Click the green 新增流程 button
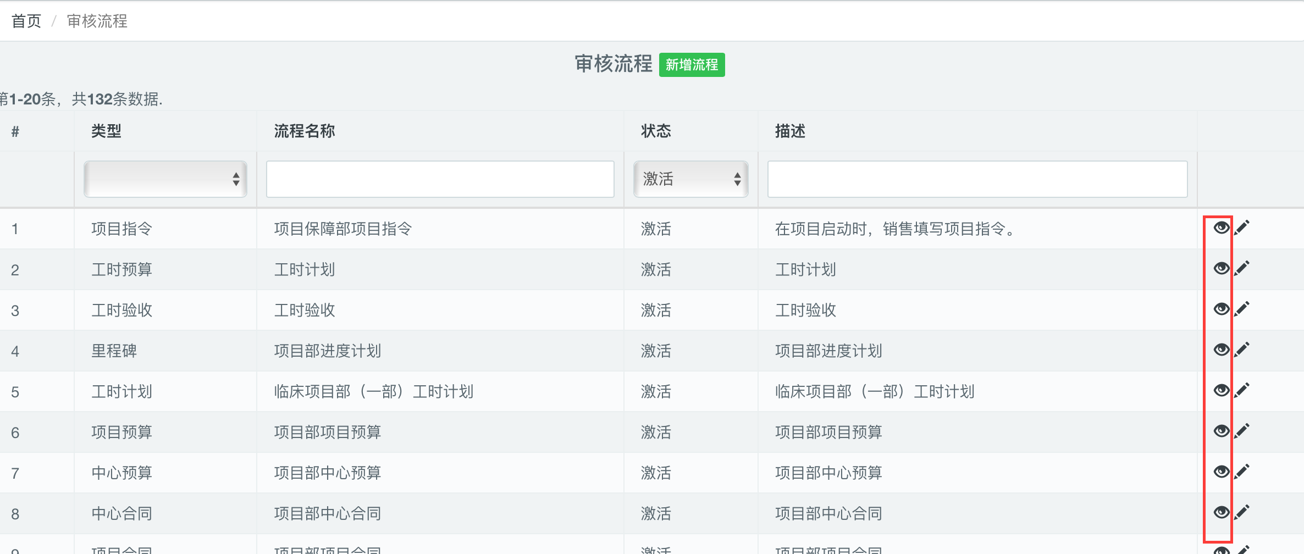The width and height of the screenshot is (1304, 554). pos(692,65)
